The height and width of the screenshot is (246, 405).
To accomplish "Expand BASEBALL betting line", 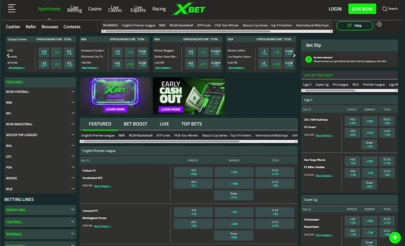I will tap(40, 234).
